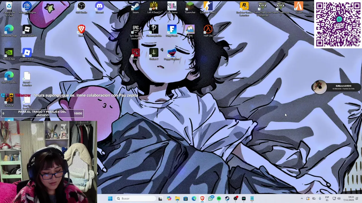Select the Brave browser desktop icon
Screen dimensions: 362x203
click(81, 31)
